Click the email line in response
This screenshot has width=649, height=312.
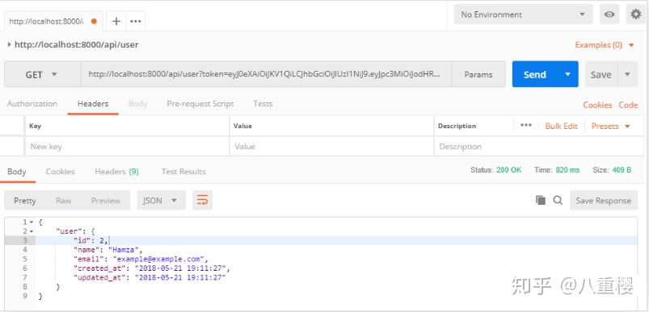coord(141,259)
